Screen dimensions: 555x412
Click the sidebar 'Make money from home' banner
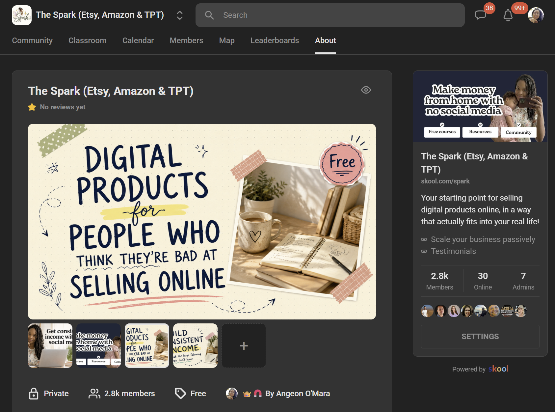(x=480, y=106)
